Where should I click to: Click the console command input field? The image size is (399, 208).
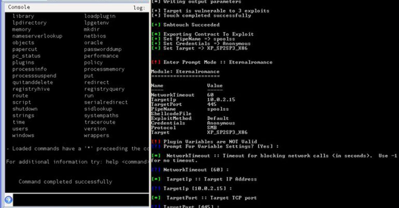(81, 200)
